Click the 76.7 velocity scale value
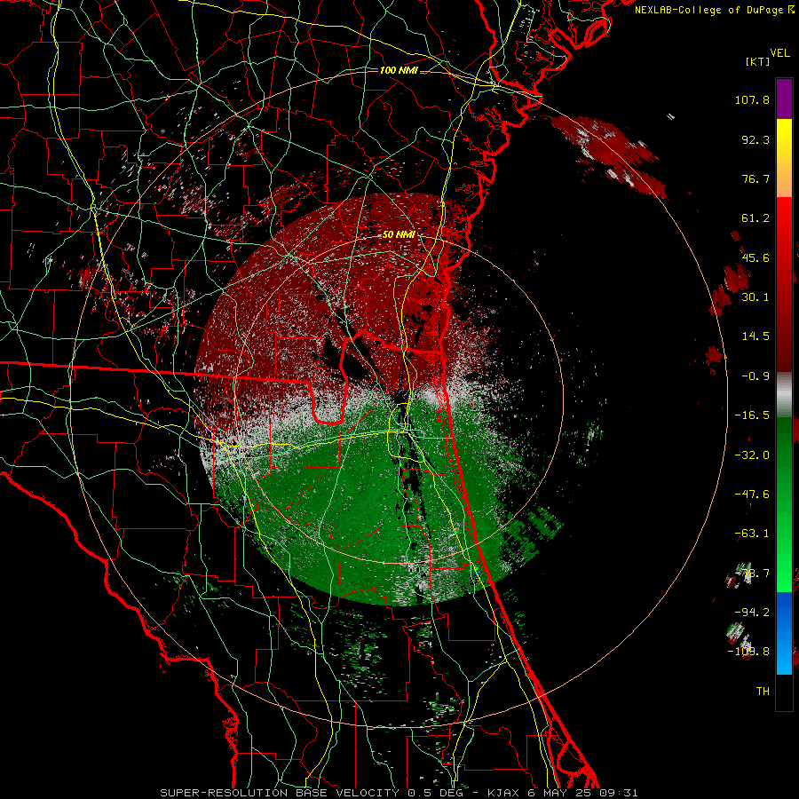799x799 pixels. point(755,178)
